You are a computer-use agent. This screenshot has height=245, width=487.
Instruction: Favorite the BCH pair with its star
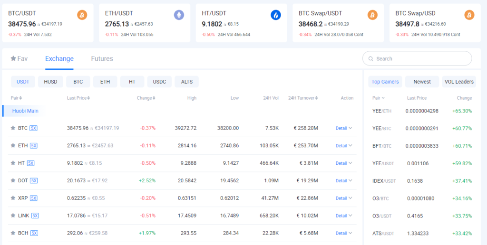(x=13, y=233)
